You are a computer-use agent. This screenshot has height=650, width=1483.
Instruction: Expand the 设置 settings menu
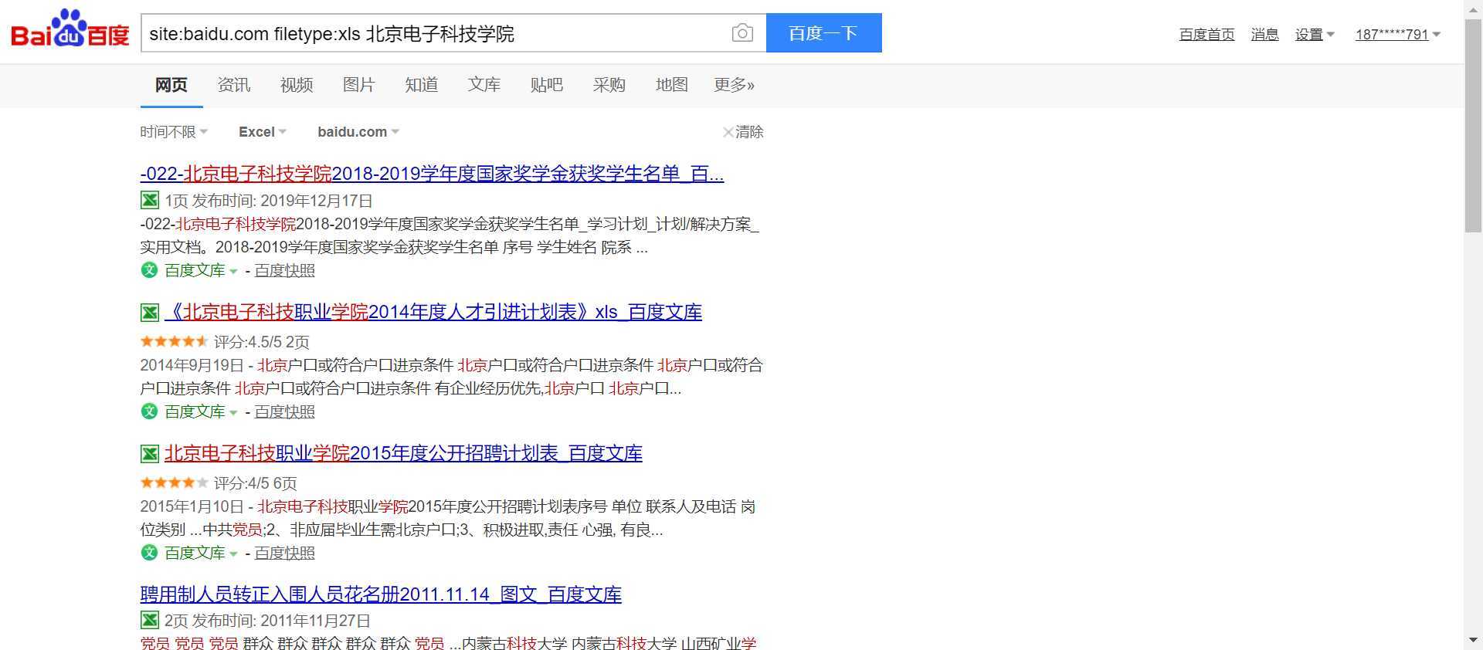(1315, 34)
